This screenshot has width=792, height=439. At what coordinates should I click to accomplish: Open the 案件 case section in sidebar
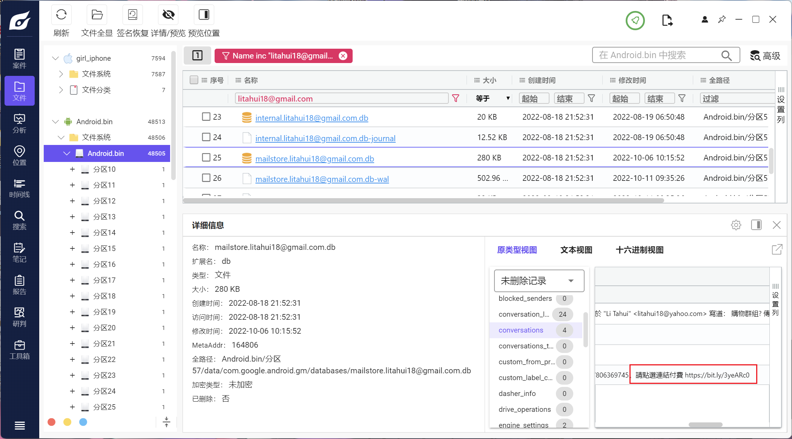coord(20,59)
